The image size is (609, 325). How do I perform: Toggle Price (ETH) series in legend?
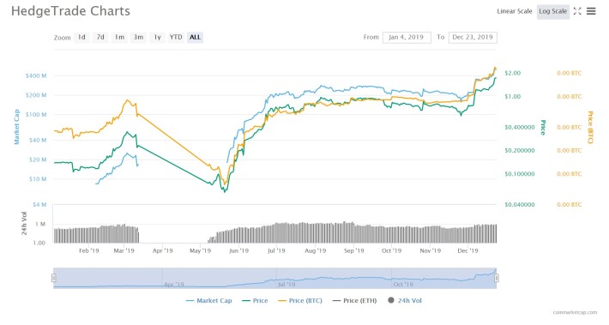click(x=355, y=300)
